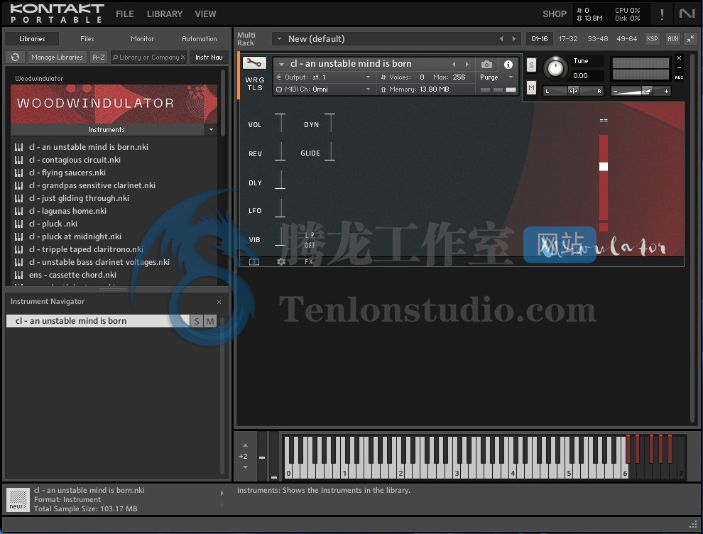Minimize the instrument header
This screenshot has height=534, width=703.
[x=680, y=67]
